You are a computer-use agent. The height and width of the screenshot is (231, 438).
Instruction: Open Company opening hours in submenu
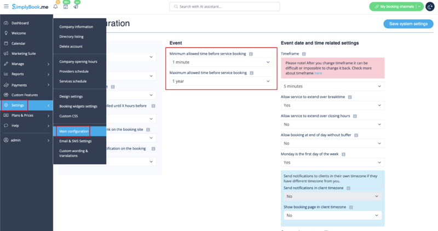click(78, 61)
